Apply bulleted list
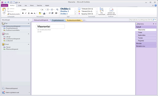Screen dimensions: 158x96 (x=48, y=10)
